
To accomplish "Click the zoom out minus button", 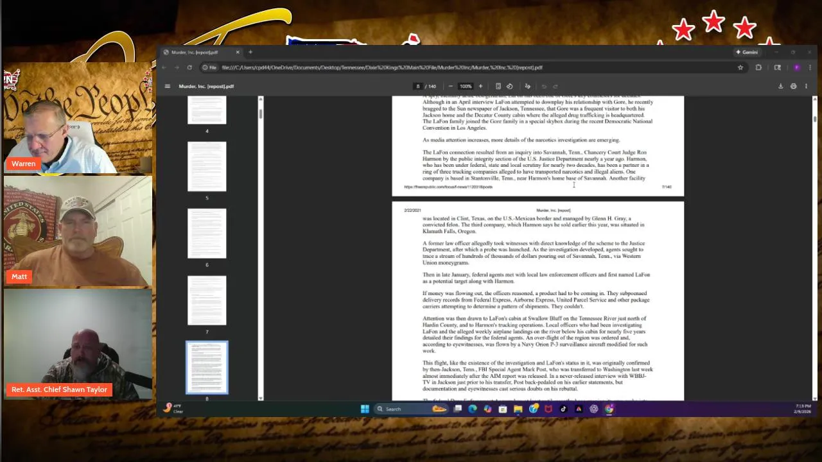I will (450, 86).
